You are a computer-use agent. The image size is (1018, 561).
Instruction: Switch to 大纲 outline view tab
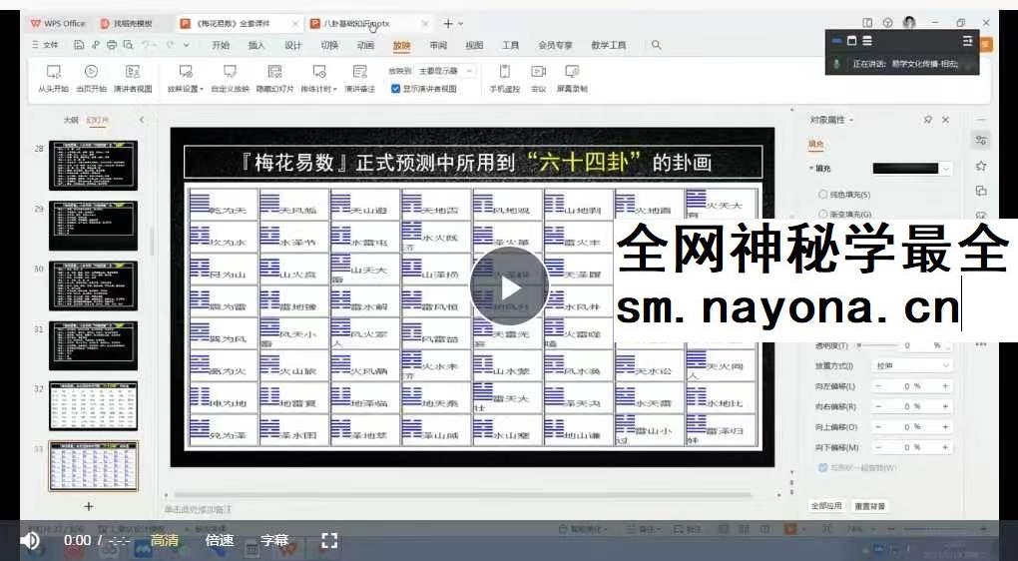point(71,120)
